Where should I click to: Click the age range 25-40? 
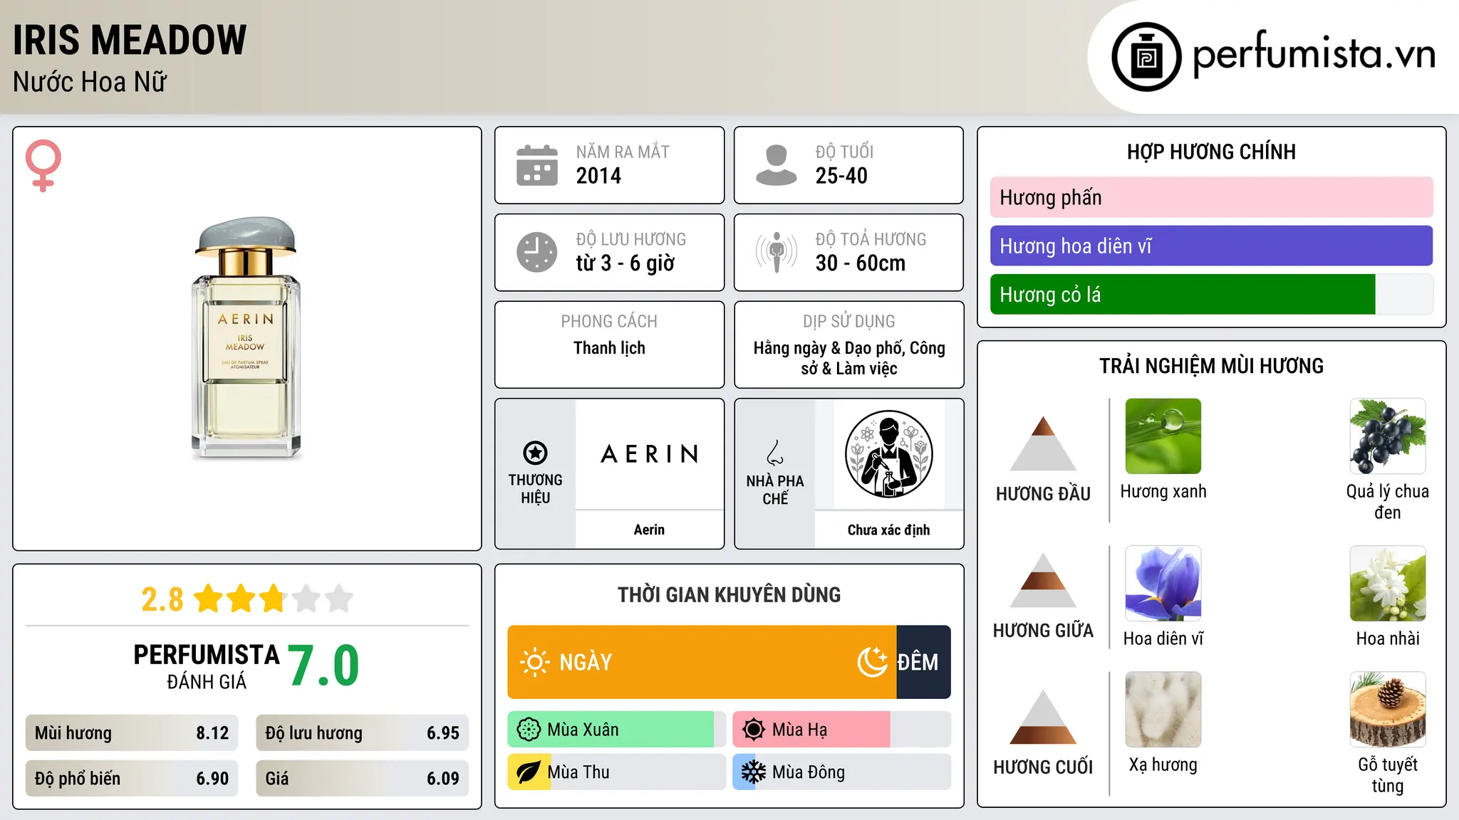click(x=841, y=176)
